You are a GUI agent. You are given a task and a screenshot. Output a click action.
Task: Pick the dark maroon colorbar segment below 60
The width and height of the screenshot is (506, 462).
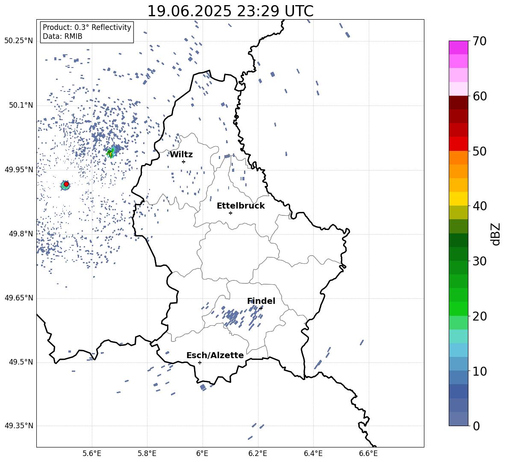click(459, 103)
